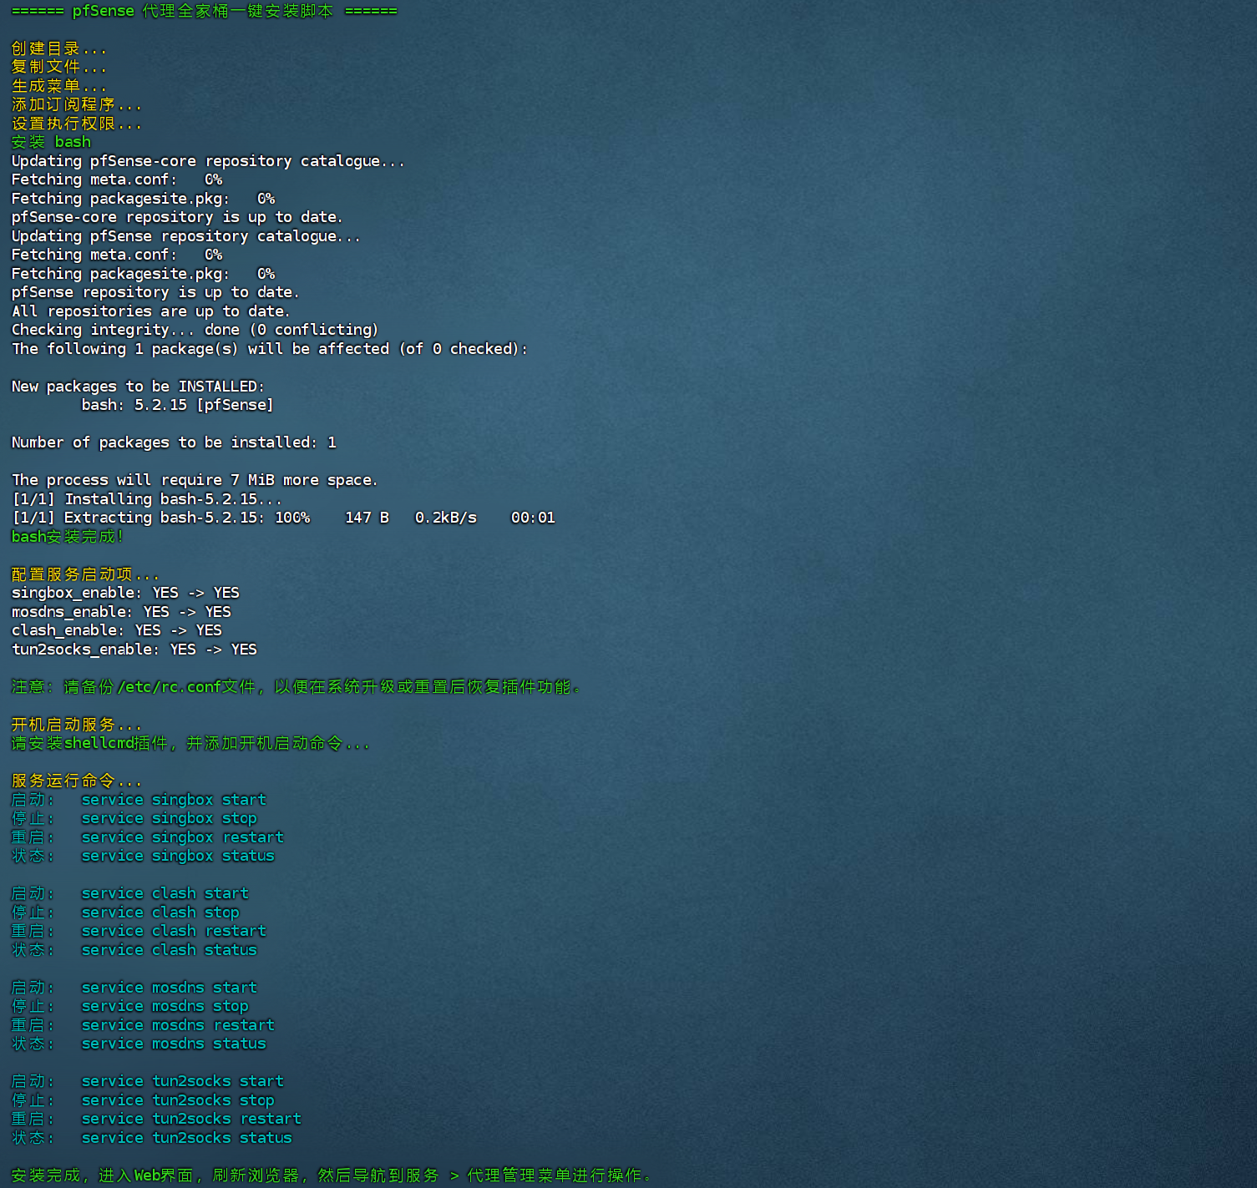
Task: Click the 'service singbox stop' command text
Action: [x=169, y=818]
